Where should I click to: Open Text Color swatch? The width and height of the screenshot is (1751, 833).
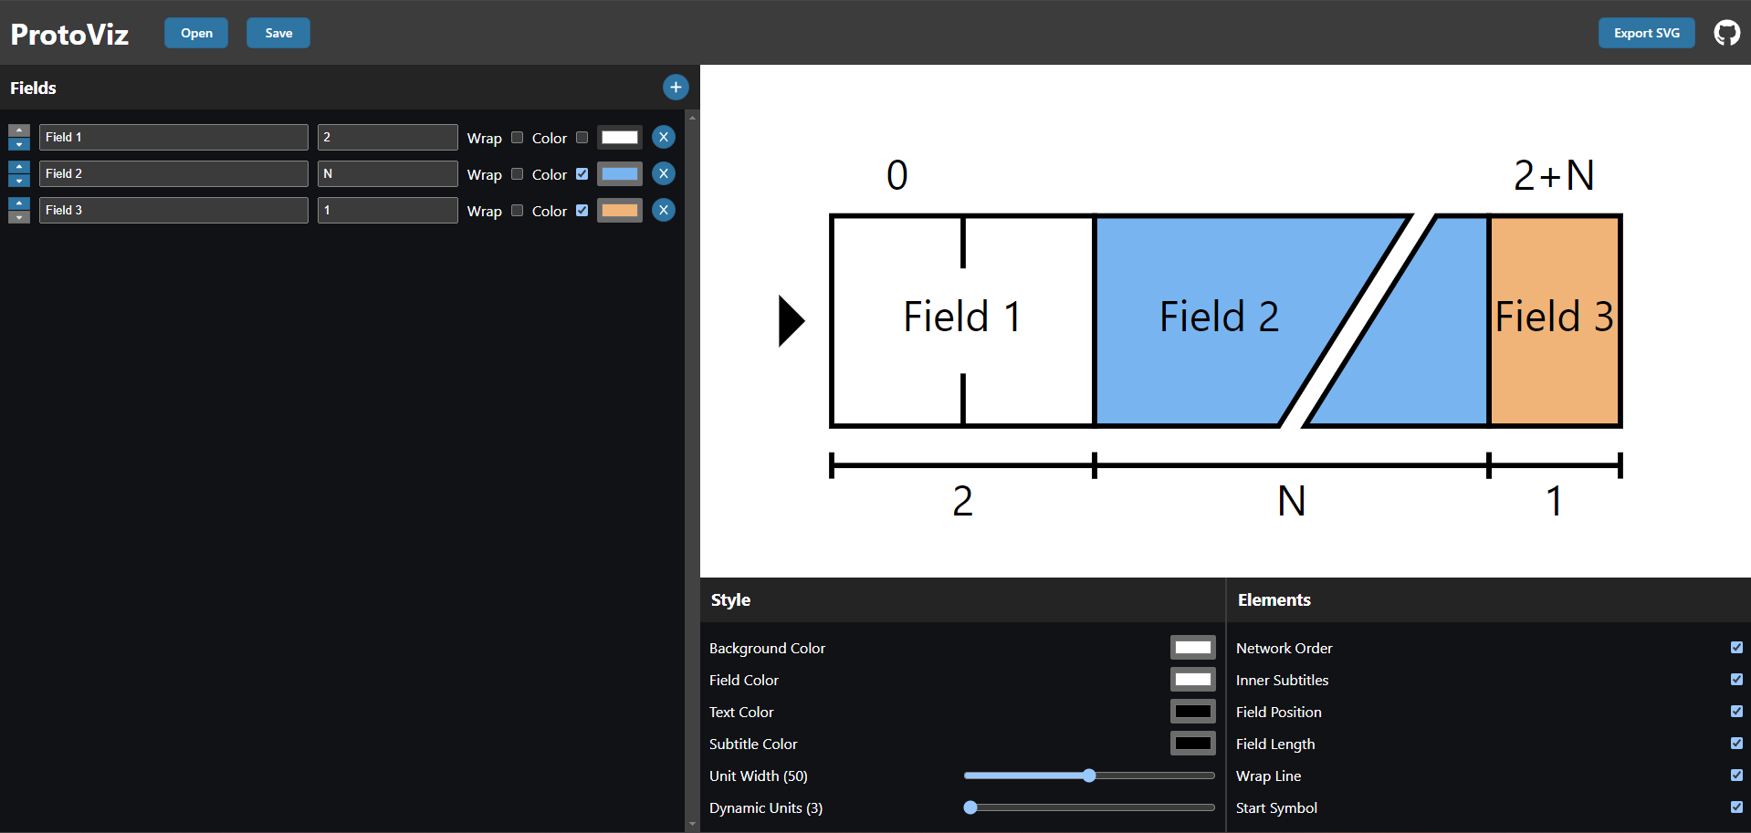pyautogui.click(x=1193, y=712)
